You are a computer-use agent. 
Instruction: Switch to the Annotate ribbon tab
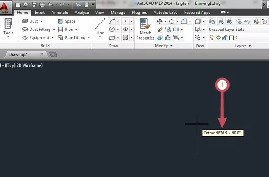pos(59,13)
